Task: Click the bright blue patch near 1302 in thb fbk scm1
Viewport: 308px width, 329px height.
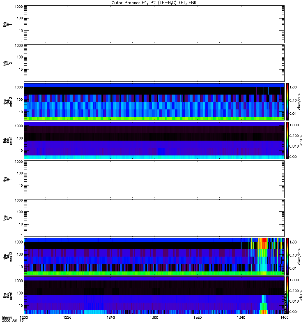Action: (x=161, y=152)
